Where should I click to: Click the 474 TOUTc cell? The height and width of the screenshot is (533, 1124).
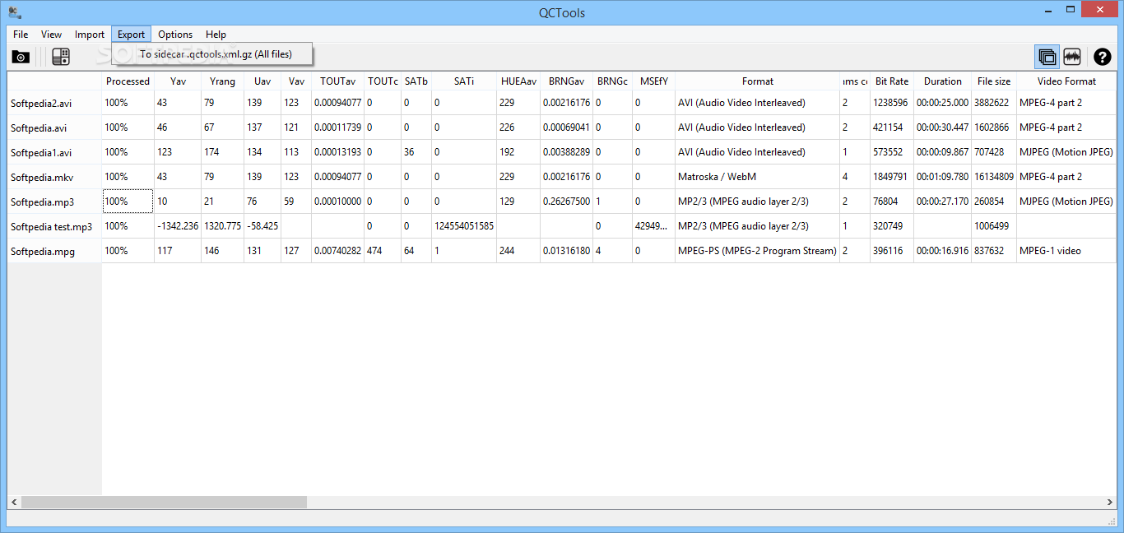(x=383, y=251)
